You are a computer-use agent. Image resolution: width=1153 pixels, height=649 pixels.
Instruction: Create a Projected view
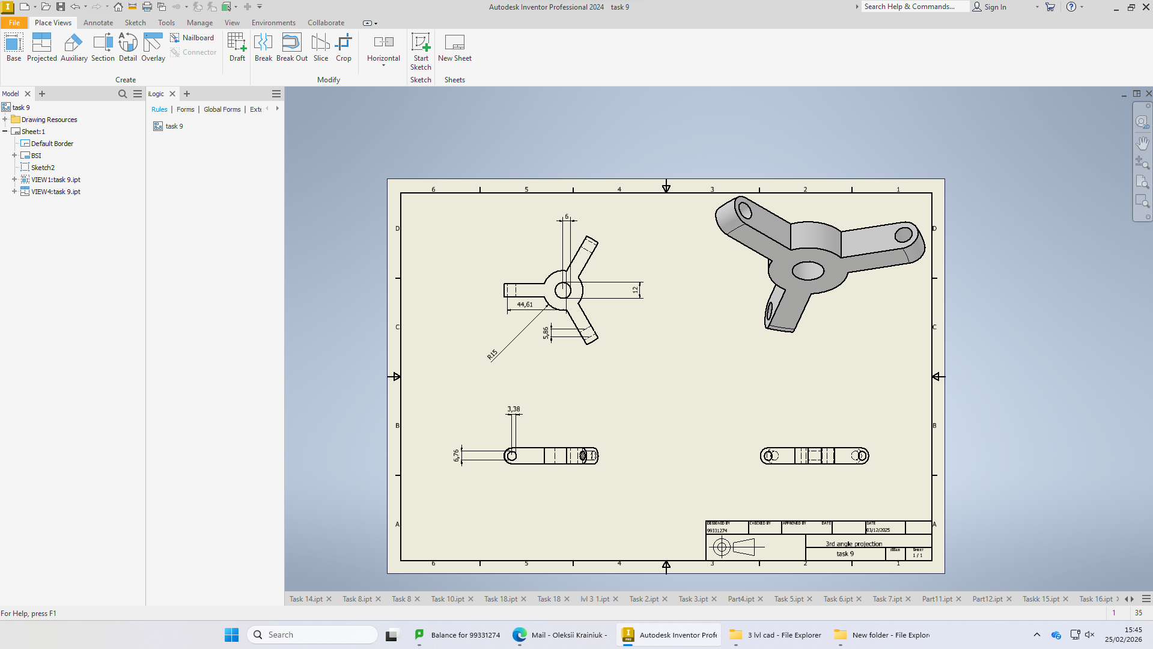click(41, 47)
